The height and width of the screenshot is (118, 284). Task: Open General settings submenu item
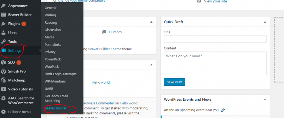[50, 8]
